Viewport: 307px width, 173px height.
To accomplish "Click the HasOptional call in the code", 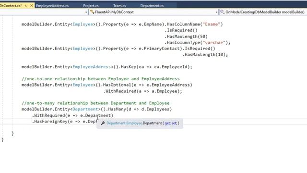I will [117, 85].
